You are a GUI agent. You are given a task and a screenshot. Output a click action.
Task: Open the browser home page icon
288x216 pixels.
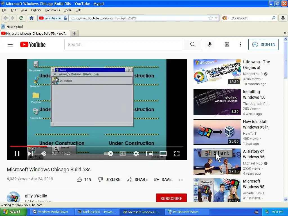coord(31,18)
